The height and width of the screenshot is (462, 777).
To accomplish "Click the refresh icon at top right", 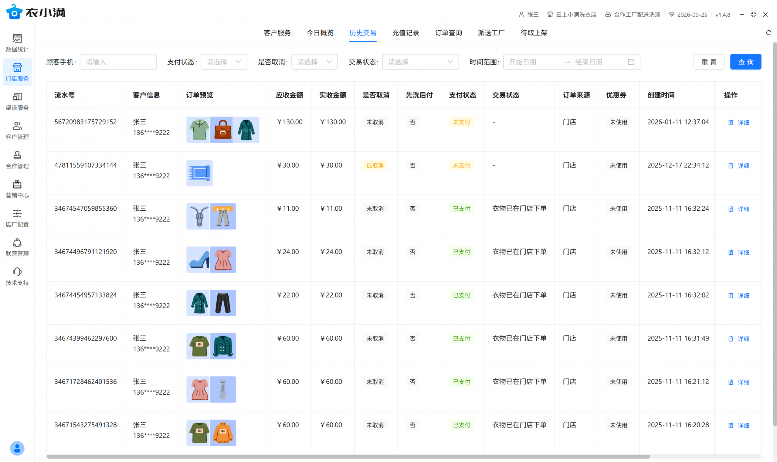I will click(768, 33).
